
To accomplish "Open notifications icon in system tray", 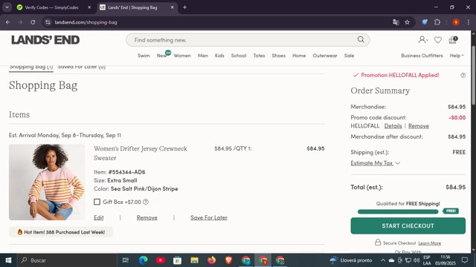I will pyautogui.click(x=465, y=260).
